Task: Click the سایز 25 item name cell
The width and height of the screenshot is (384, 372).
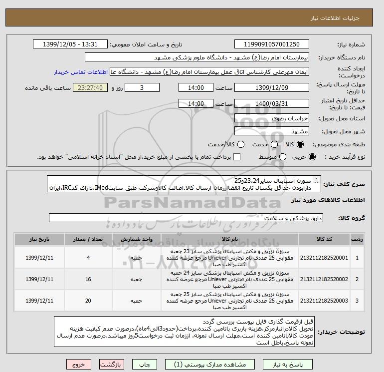Action: pos(230,301)
